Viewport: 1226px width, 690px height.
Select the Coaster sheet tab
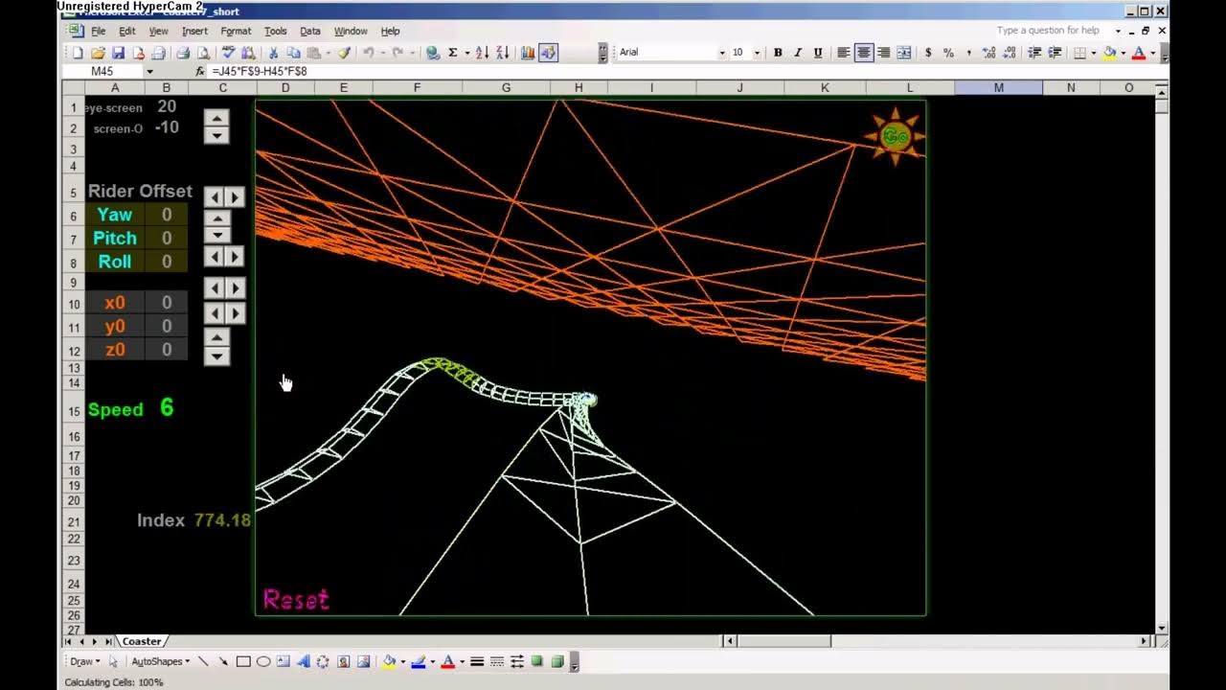click(x=142, y=641)
